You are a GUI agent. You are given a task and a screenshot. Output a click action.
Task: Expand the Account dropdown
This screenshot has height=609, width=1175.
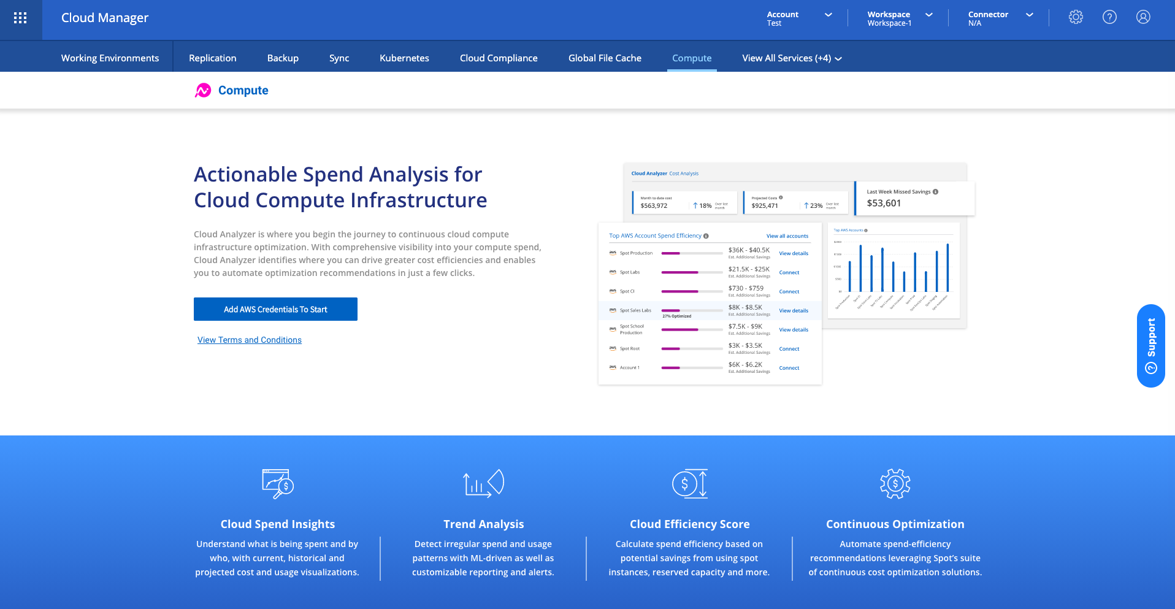(799, 18)
